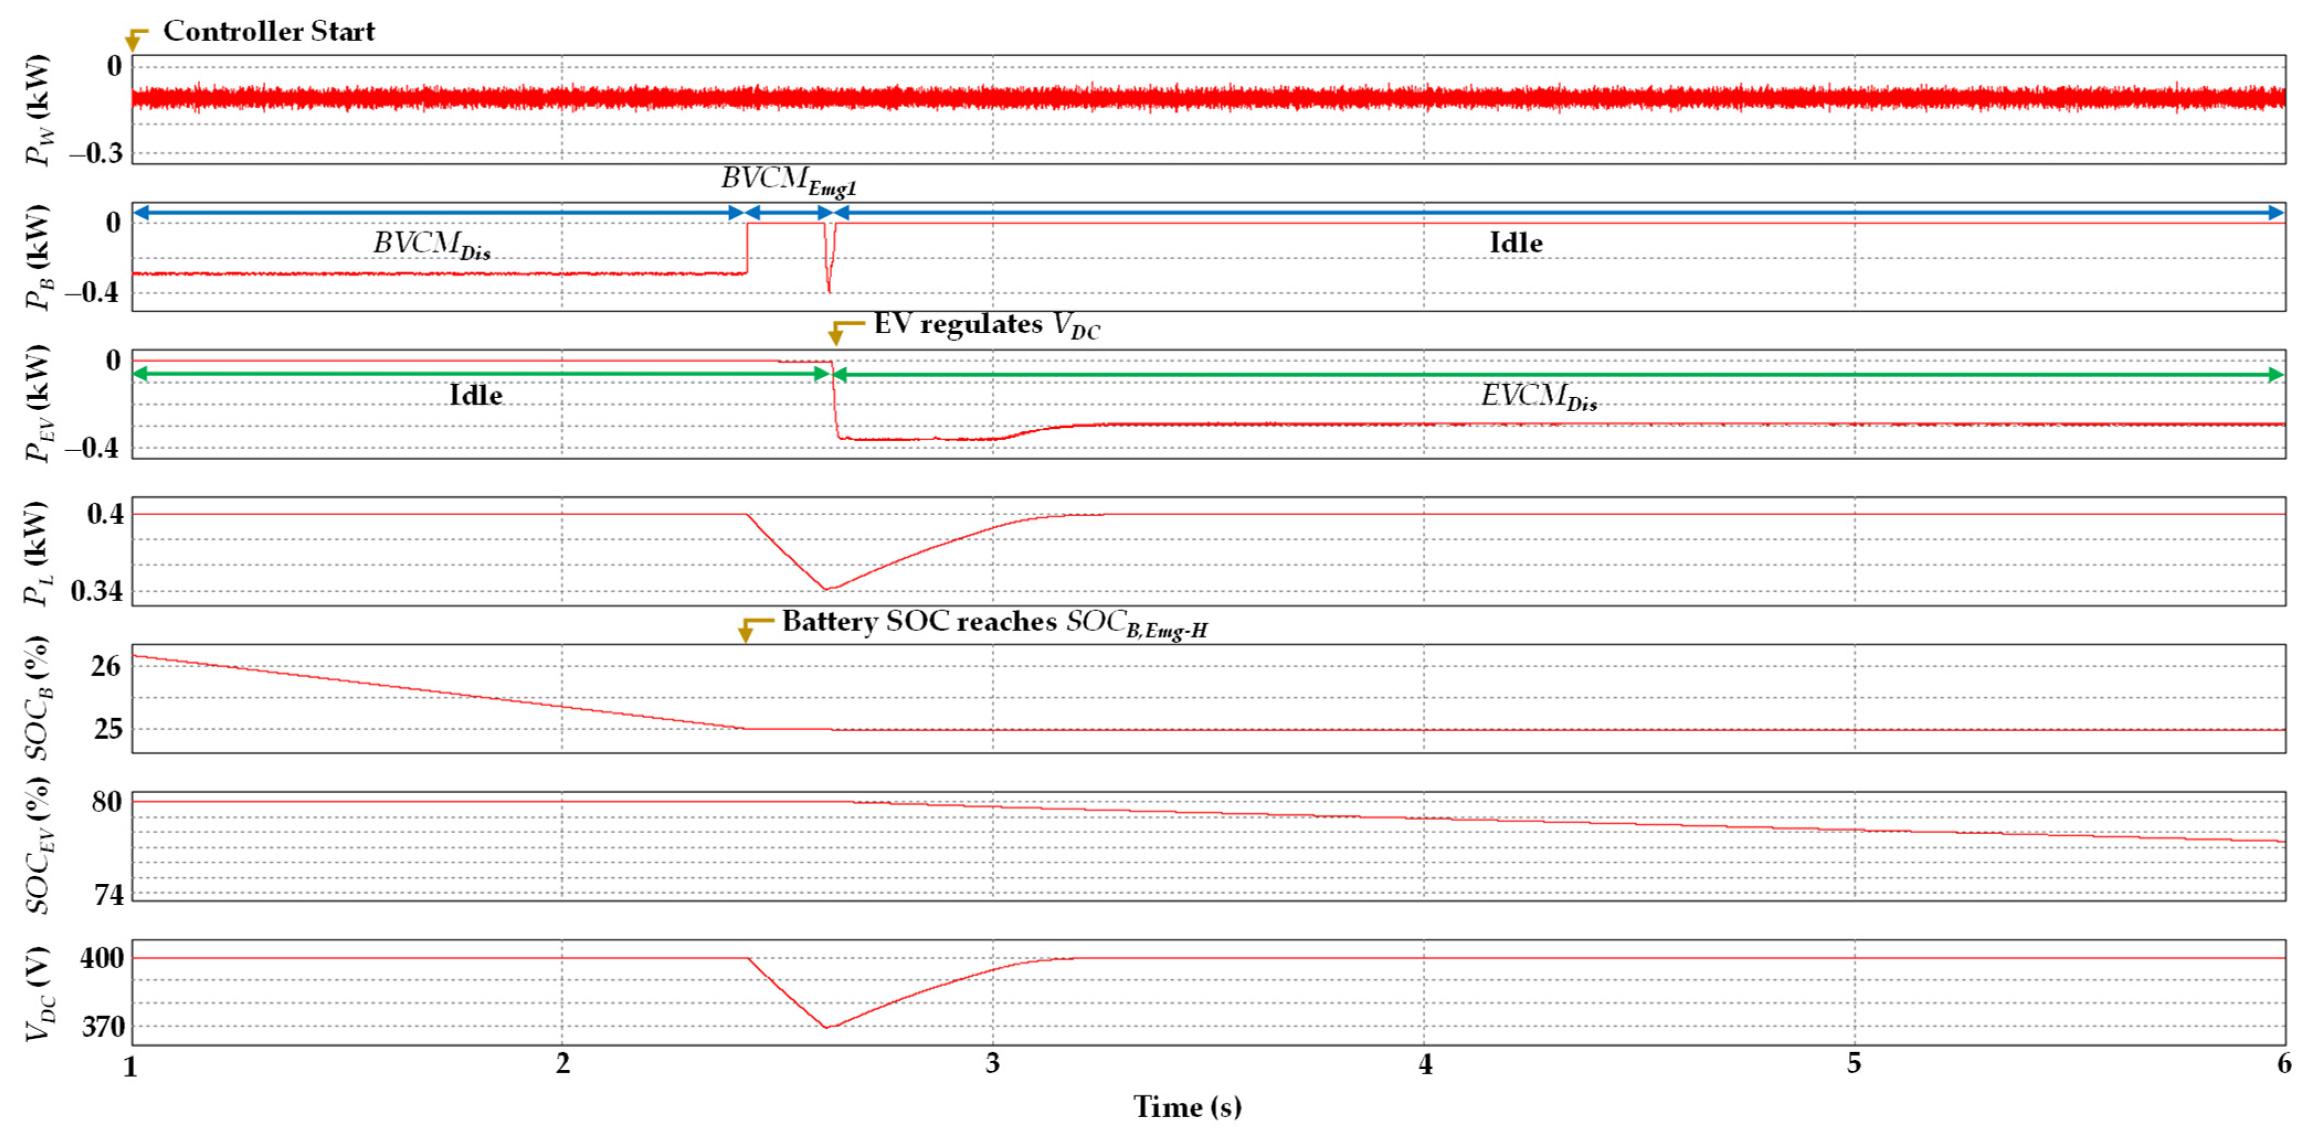Click the PW (kW) y-axis label
2311x1135 pixels.
(x=39, y=109)
